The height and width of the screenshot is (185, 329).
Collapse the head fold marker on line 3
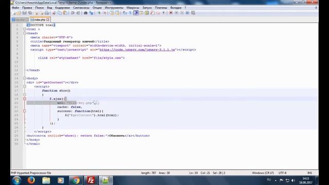(25, 33)
